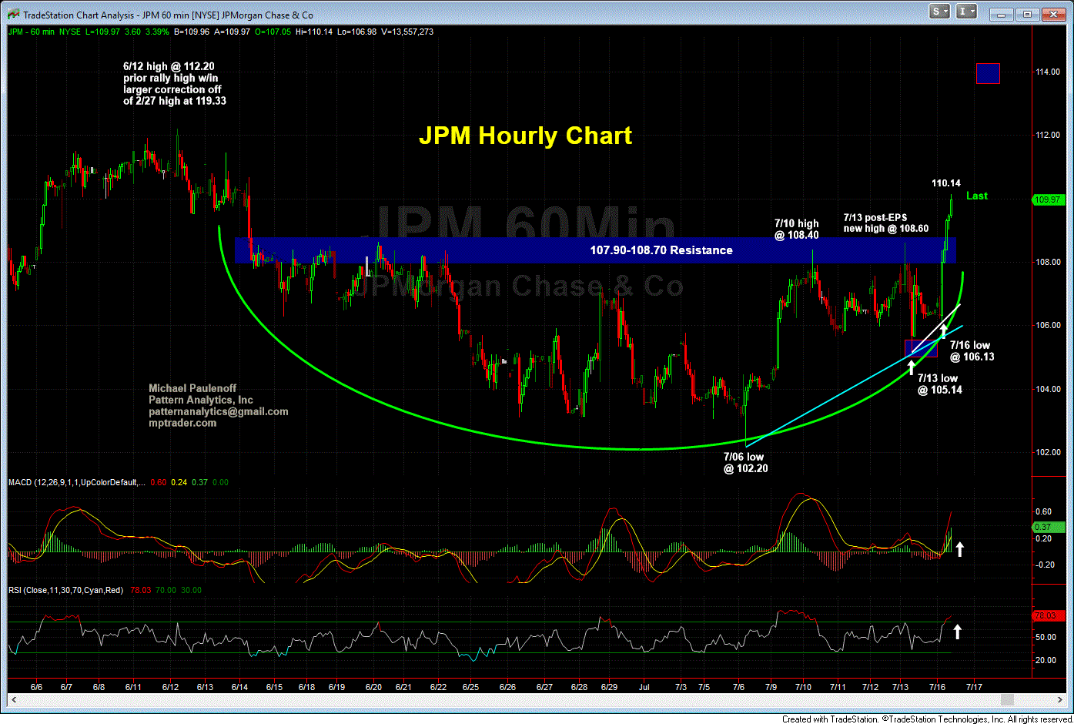Click the green 109.97 last price tag
1074x724 pixels.
tap(1047, 199)
